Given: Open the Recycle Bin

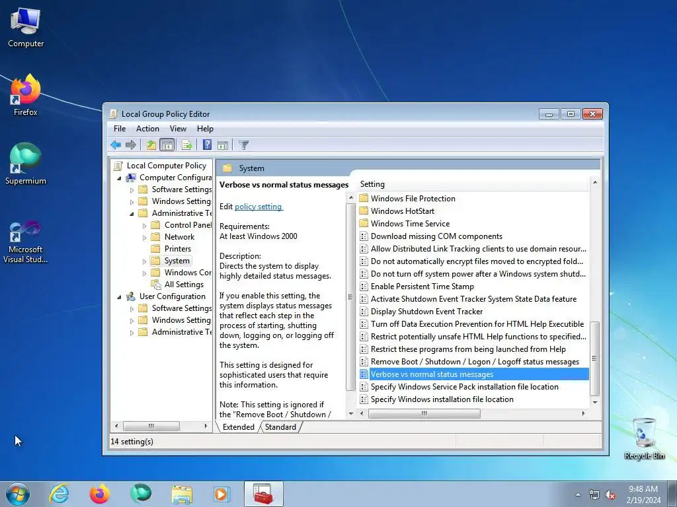Looking at the screenshot, I should coord(644,439).
